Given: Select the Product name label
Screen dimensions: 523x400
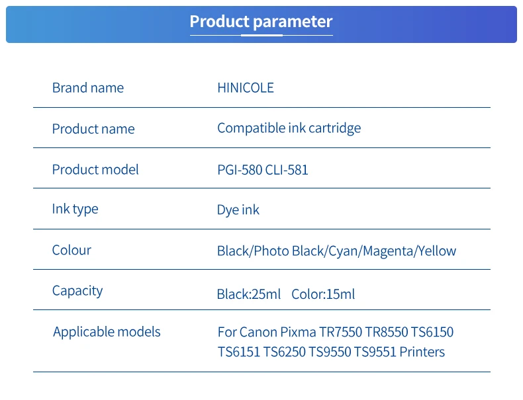Looking at the screenshot, I should (93, 129).
